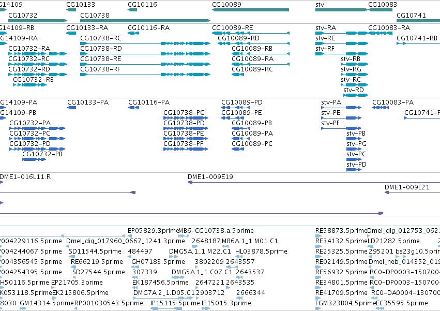This screenshot has width=440, height=311.
Task: Click transcript CG10089-RD
Action: click(x=254, y=43)
